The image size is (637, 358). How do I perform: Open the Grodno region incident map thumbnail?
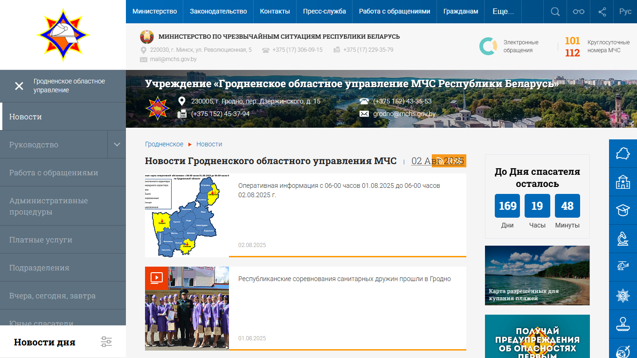pos(187,215)
